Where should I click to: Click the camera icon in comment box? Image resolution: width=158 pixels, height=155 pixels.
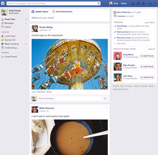105,98
